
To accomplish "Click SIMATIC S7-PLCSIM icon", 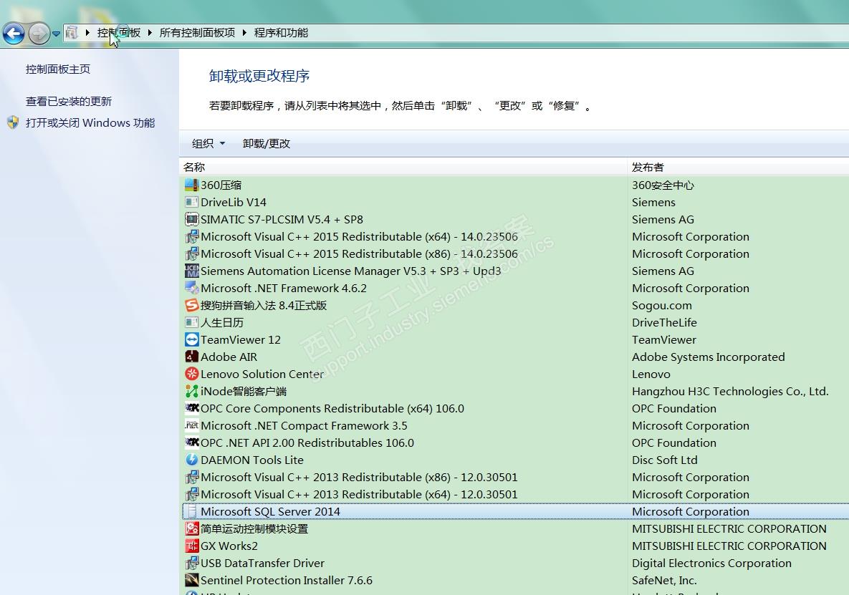I will tap(192, 219).
